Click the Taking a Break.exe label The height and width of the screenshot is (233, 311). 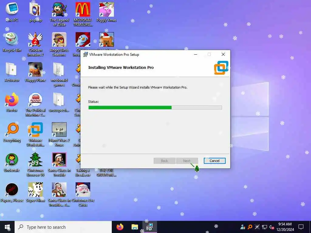(x=83, y=172)
